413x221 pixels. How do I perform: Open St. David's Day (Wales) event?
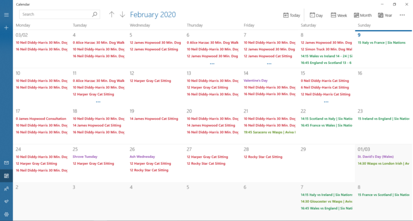tap(375, 156)
